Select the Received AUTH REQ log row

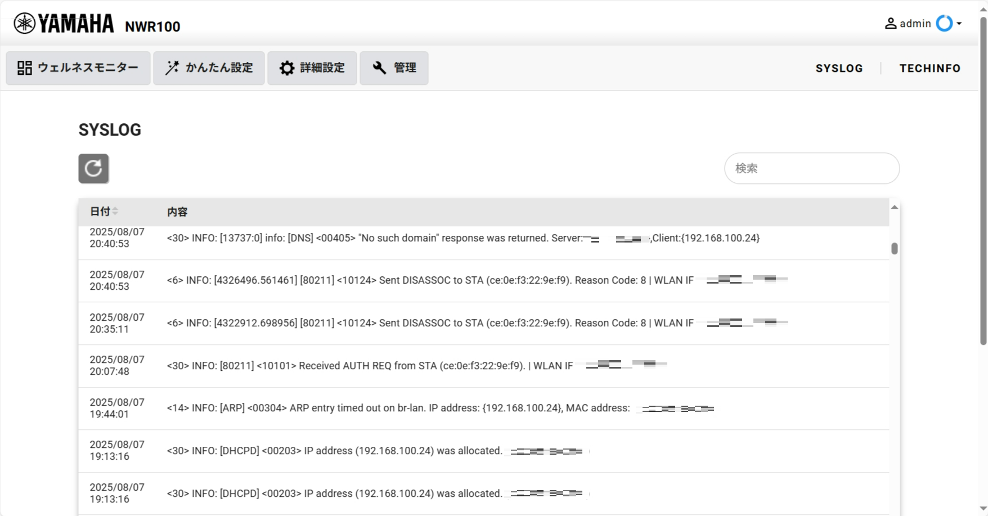pos(369,366)
